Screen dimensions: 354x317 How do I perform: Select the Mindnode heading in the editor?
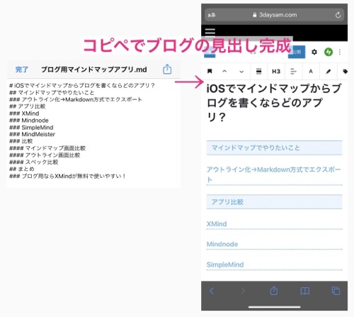point(274,244)
